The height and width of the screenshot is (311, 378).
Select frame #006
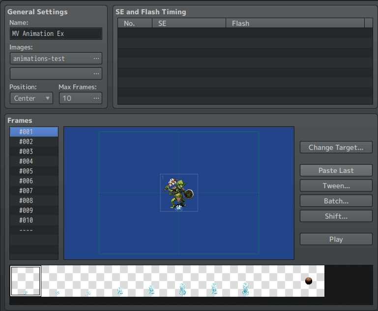click(x=34, y=181)
